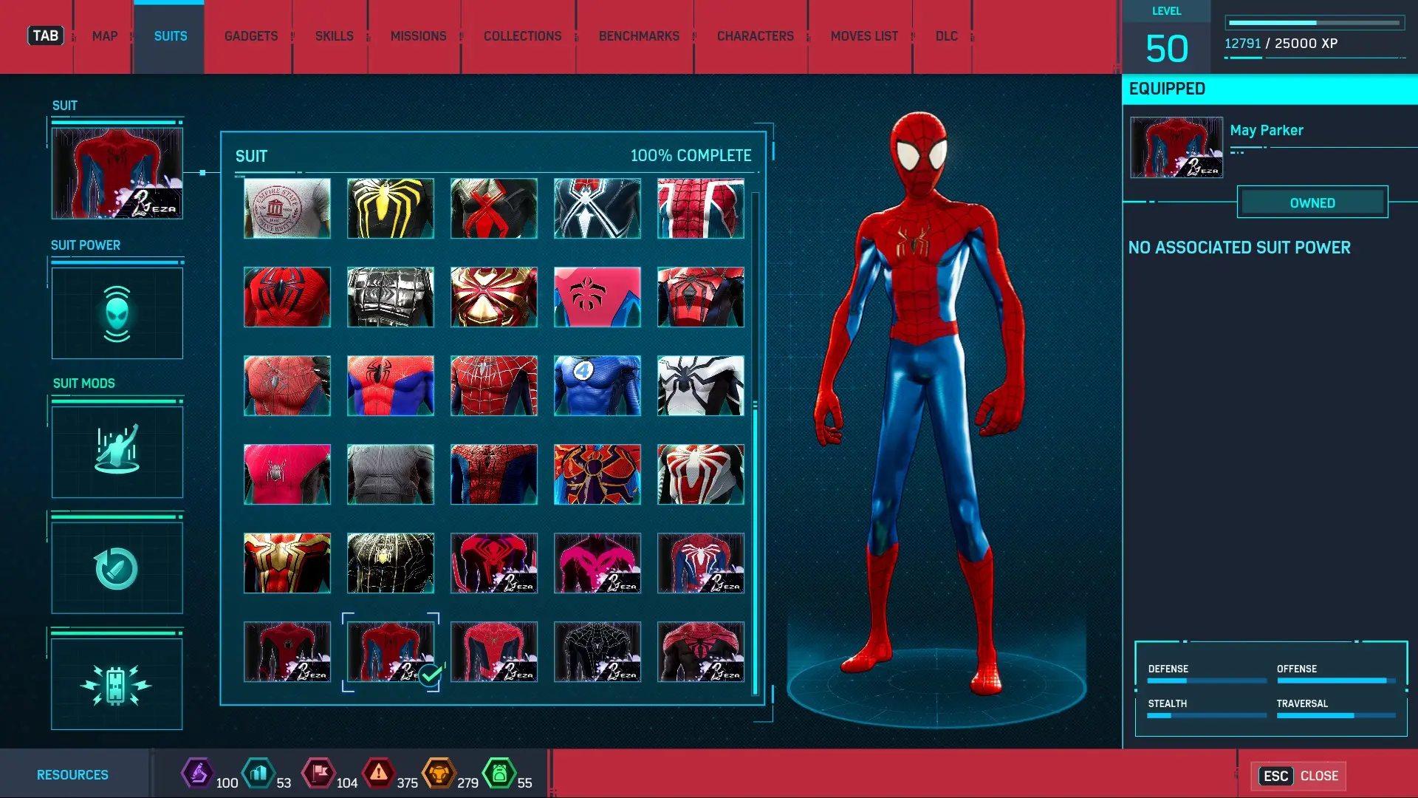Click the DEFENSE stat bar
The image size is (1418, 798).
(x=1207, y=681)
